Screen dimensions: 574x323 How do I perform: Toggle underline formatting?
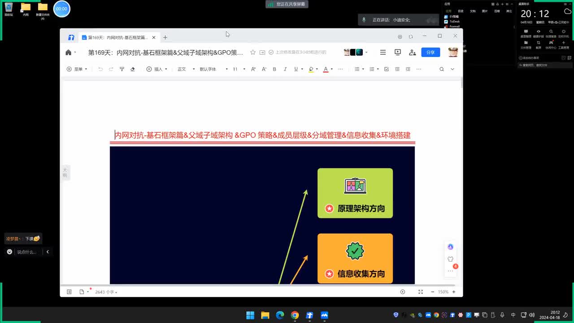pos(296,69)
